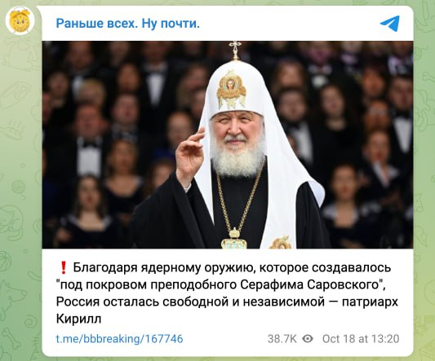Open the t.me/bbbreaking/167746 link
435x361 pixels.
[120, 338]
